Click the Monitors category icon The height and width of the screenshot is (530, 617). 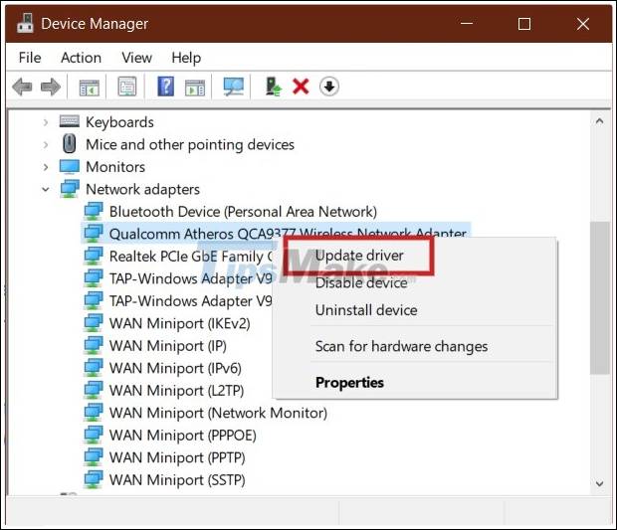pos(70,166)
